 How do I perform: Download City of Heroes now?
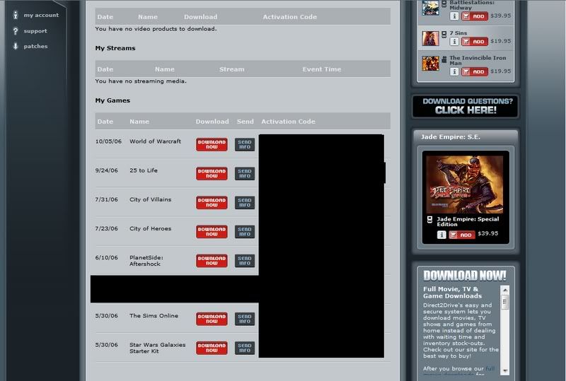(212, 232)
